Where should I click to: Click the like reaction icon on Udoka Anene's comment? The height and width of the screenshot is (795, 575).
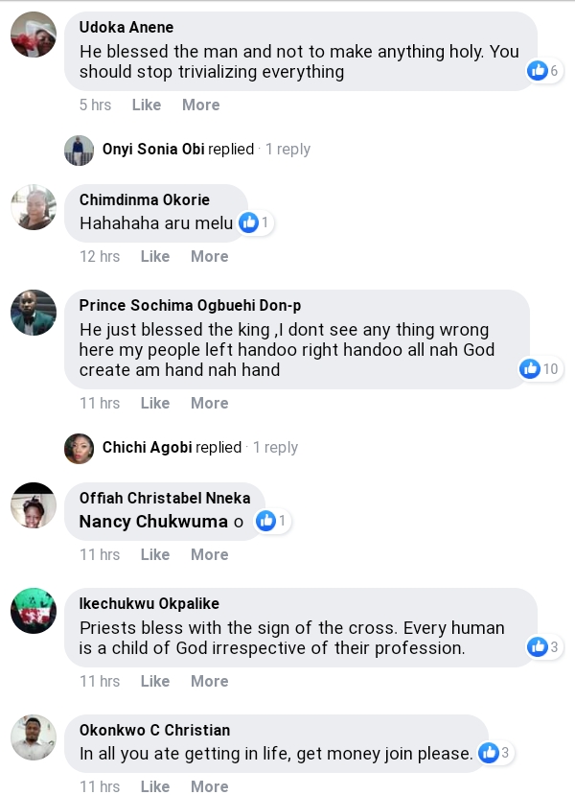(538, 70)
